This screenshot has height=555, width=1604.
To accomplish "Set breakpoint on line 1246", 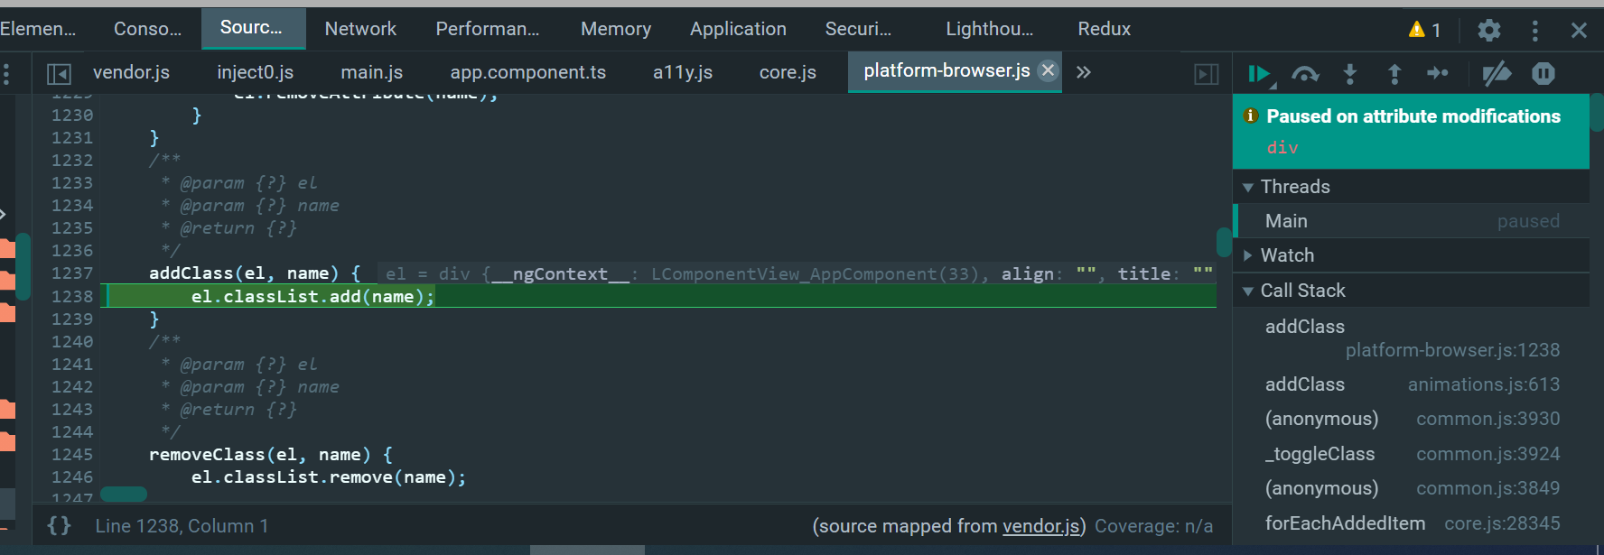I will 72,477.
